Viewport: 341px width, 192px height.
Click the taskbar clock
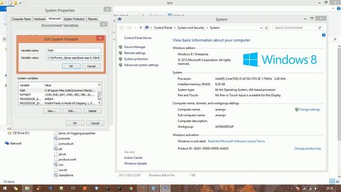click(330, 188)
